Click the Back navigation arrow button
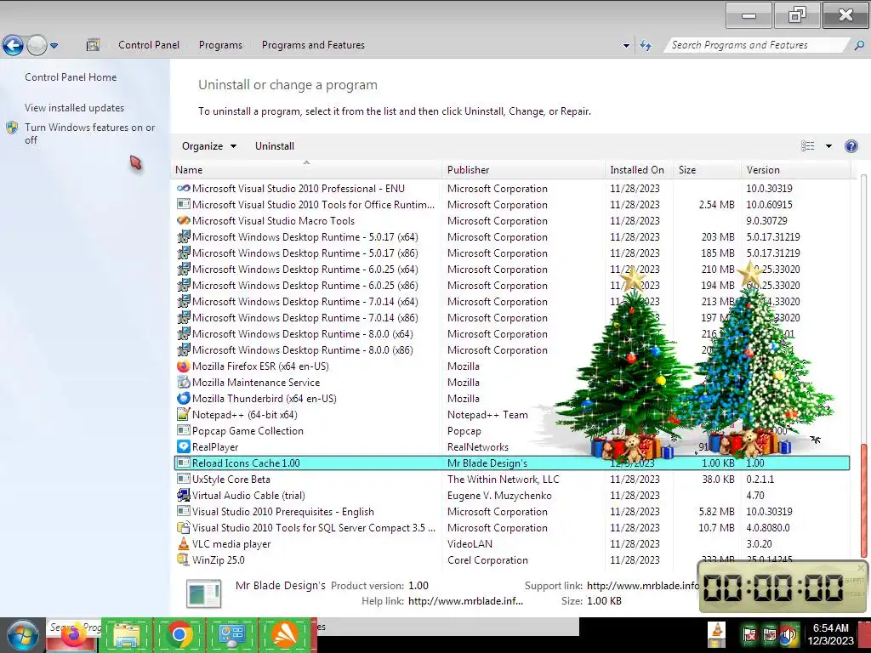The image size is (871, 653). 14,45
